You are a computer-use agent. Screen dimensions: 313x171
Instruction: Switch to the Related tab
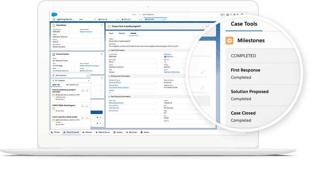click(x=122, y=33)
